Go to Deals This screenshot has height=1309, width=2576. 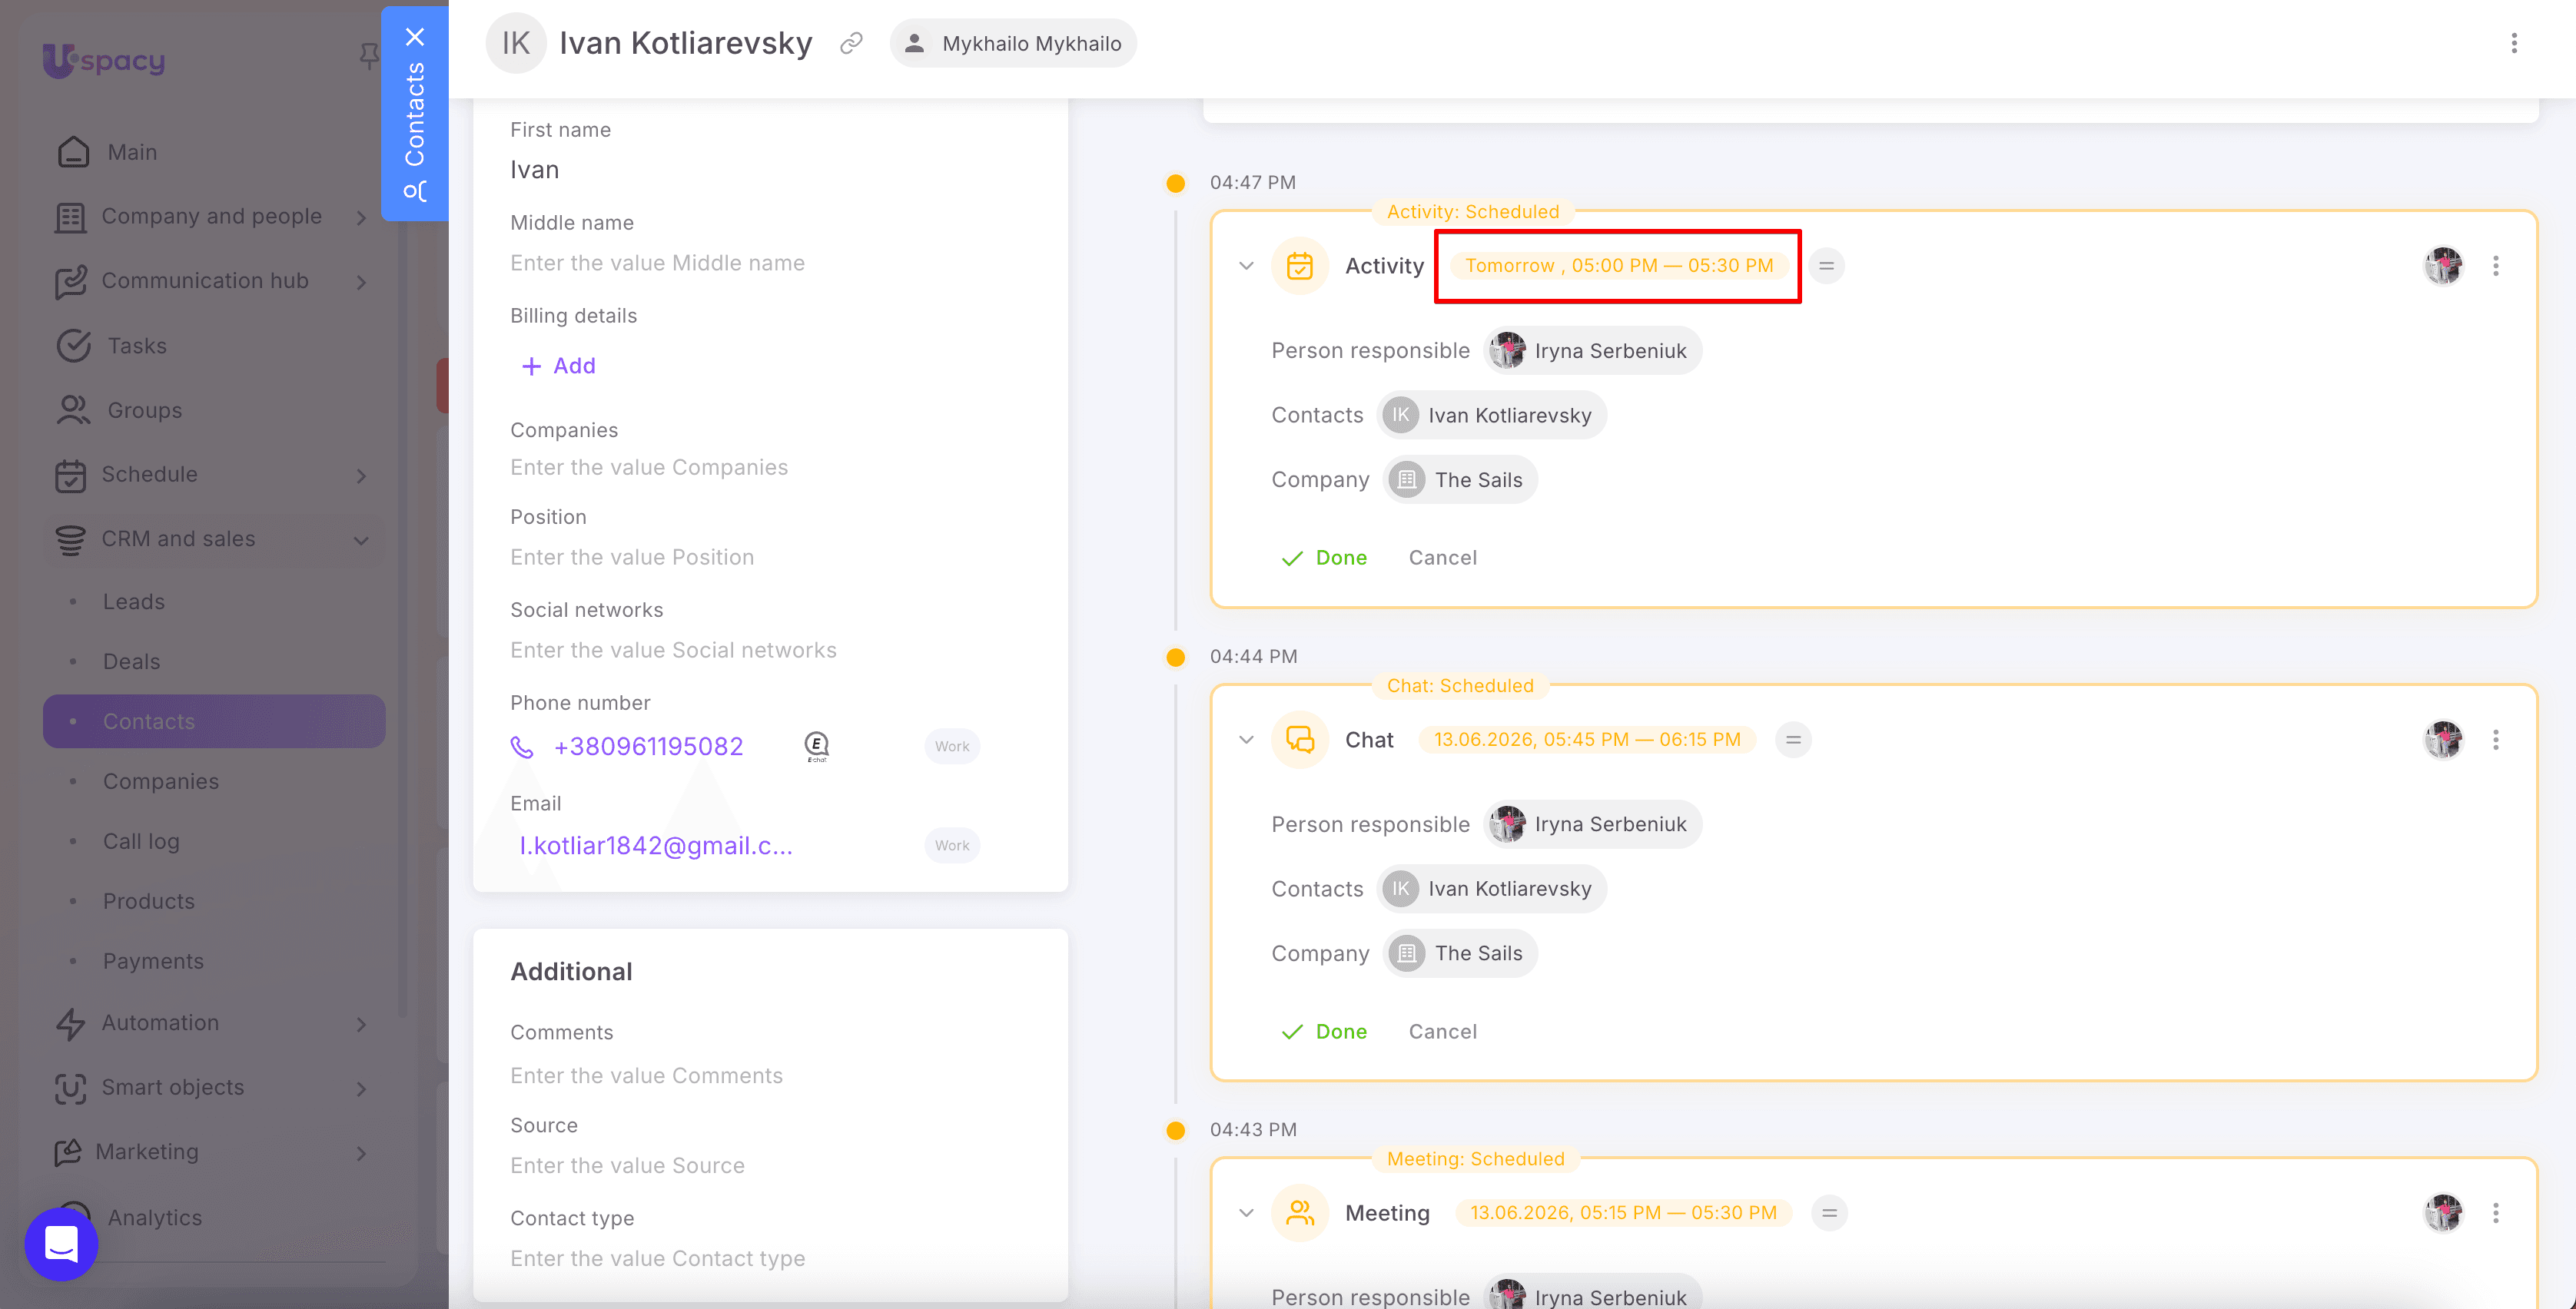click(132, 661)
